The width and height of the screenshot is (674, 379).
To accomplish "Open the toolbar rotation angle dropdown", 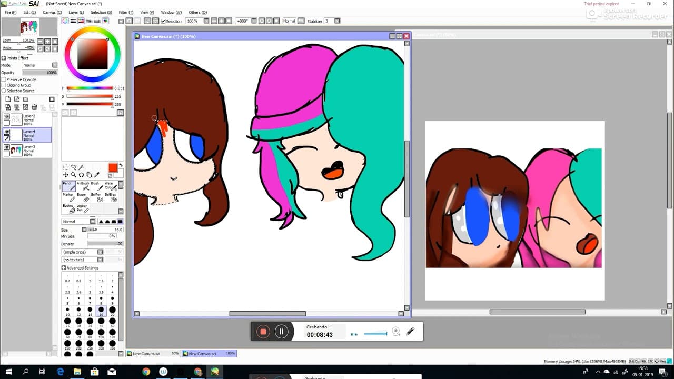I will 254,21.
